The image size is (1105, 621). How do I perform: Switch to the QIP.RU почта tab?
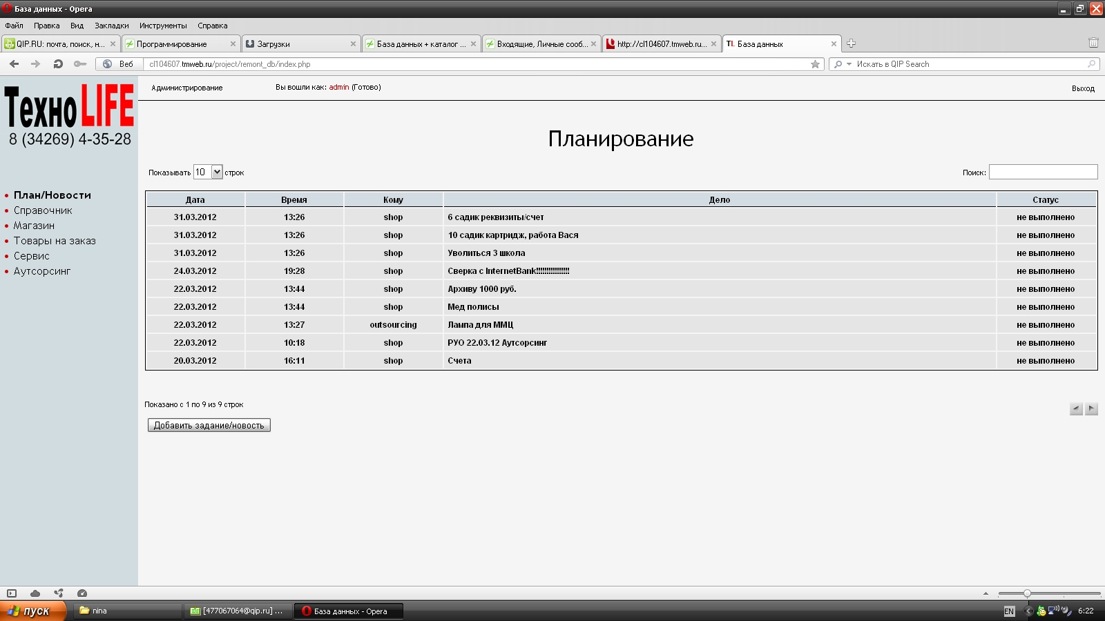point(61,43)
